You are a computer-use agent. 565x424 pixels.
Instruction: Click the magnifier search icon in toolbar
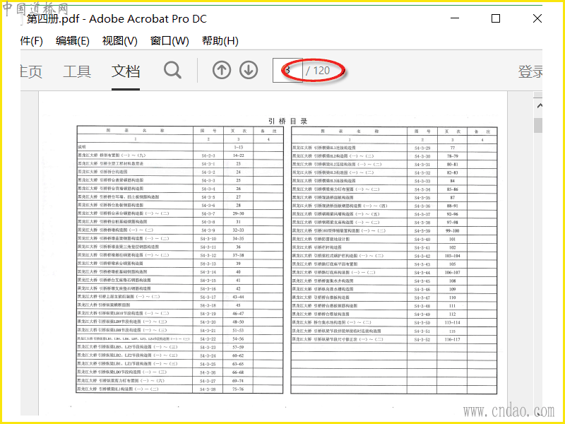172,70
